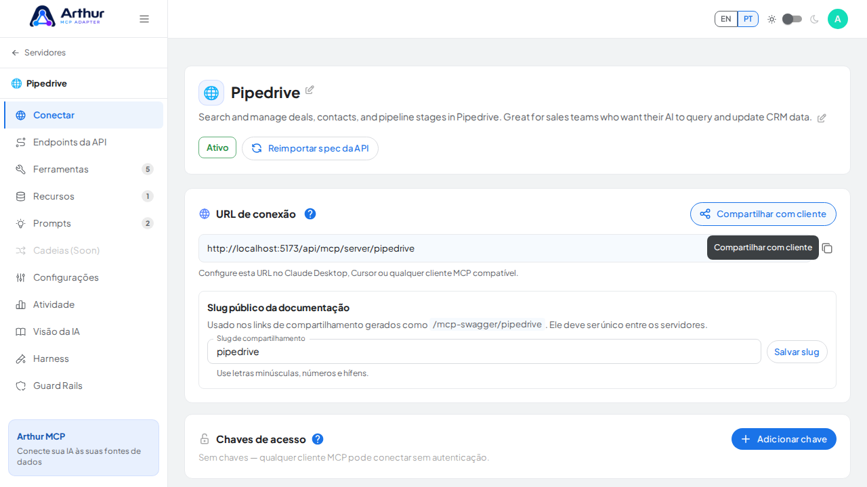Open Harness section
The width and height of the screenshot is (867, 487).
coord(83,358)
